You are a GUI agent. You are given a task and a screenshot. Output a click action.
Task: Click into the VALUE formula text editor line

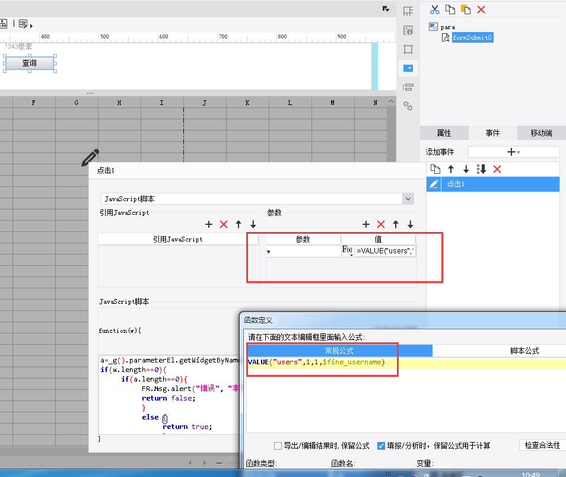tap(406, 362)
